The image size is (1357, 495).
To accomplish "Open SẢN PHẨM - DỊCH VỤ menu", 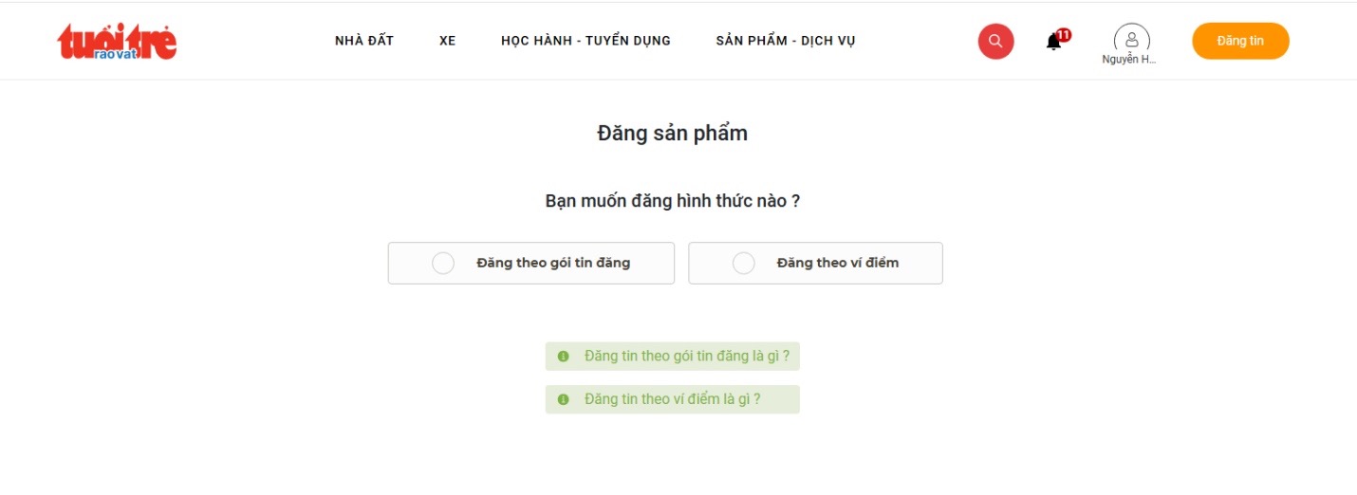I will tap(786, 41).
